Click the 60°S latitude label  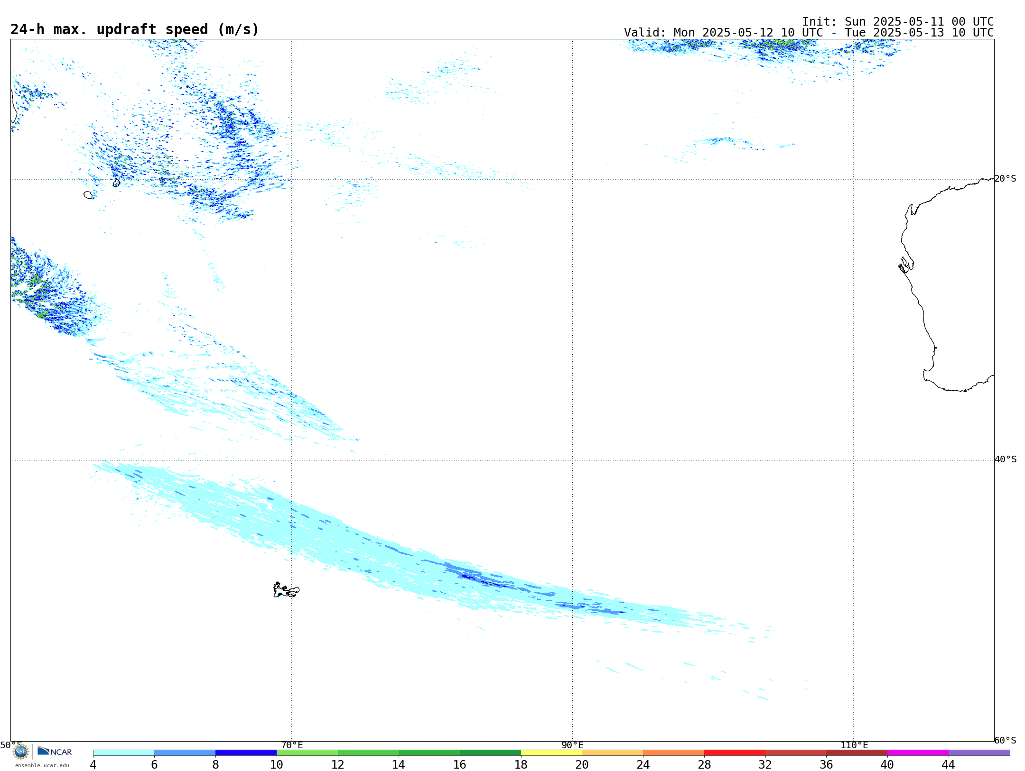tap(1006, 740)
